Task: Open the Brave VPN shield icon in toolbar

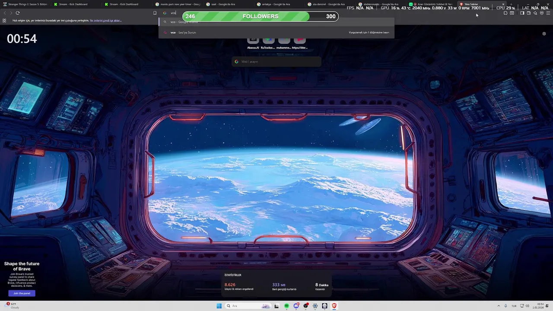Action: [542, 13]
